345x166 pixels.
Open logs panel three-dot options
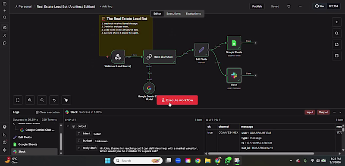(334, 112)
